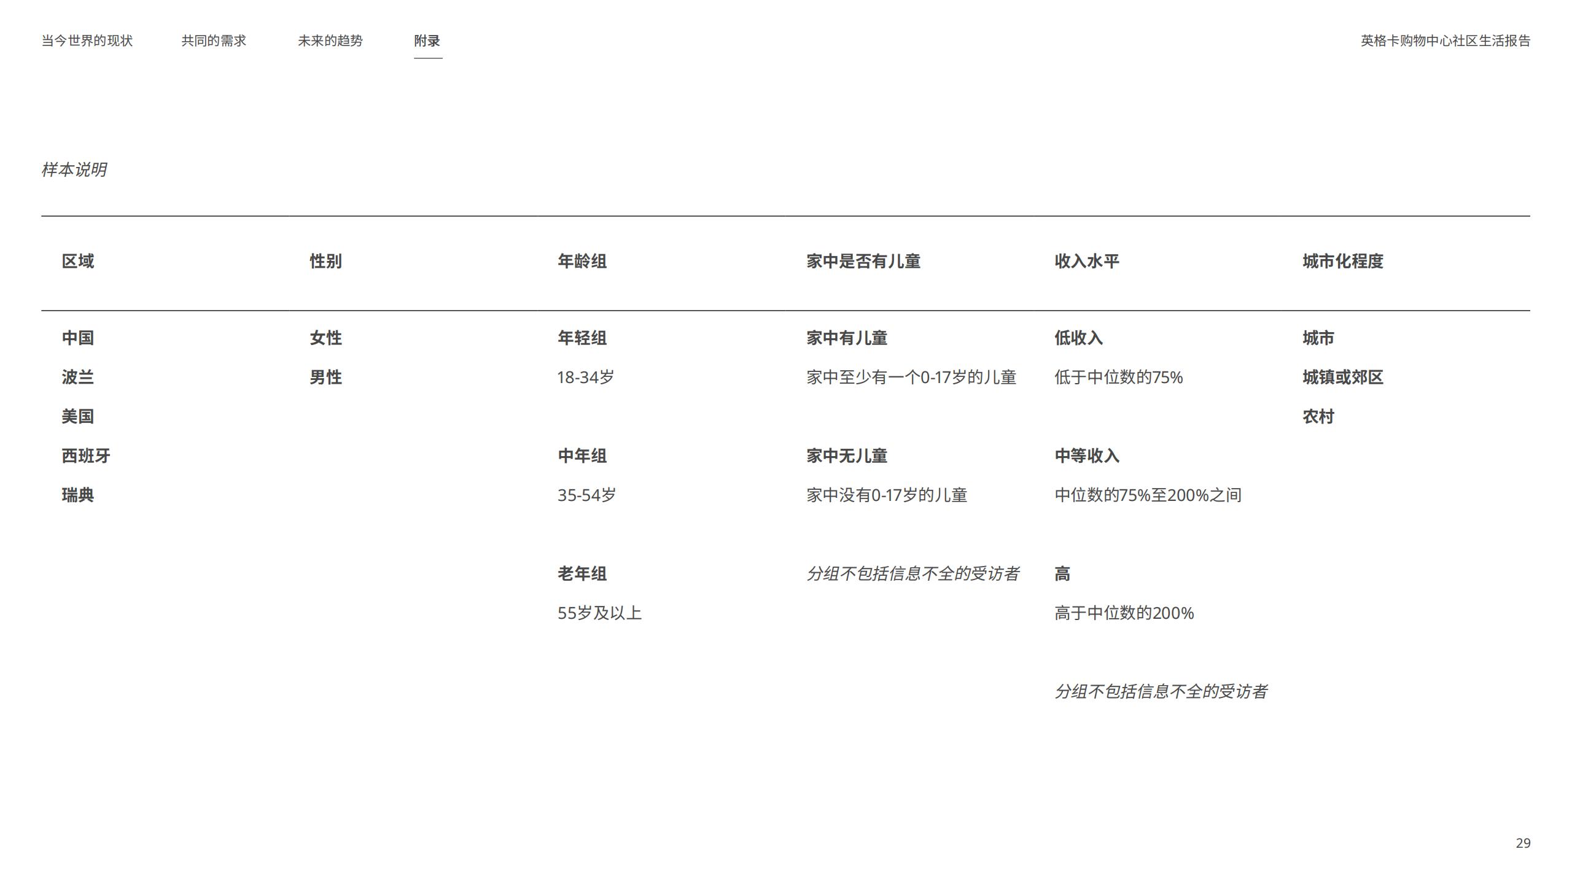Viewport: 1572px width, 884px height.
Task: Go to the 共同的需求 section
Action: pos(213,41)
